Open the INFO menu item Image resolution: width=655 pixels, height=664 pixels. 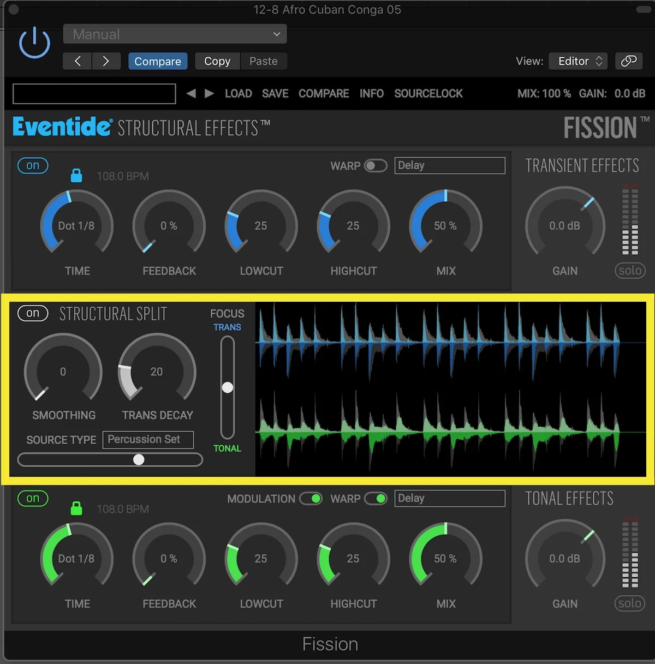tap(372, 93)
